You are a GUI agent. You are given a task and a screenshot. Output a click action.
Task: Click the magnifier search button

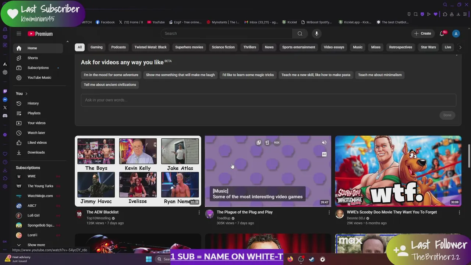pos(300,33)
